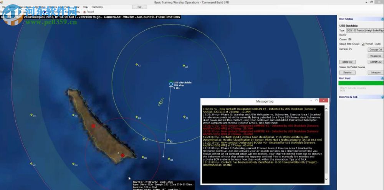Click reference point B2 marker
Image resolution: width=384 pixels, height=190 pixels.
(169, 140)
